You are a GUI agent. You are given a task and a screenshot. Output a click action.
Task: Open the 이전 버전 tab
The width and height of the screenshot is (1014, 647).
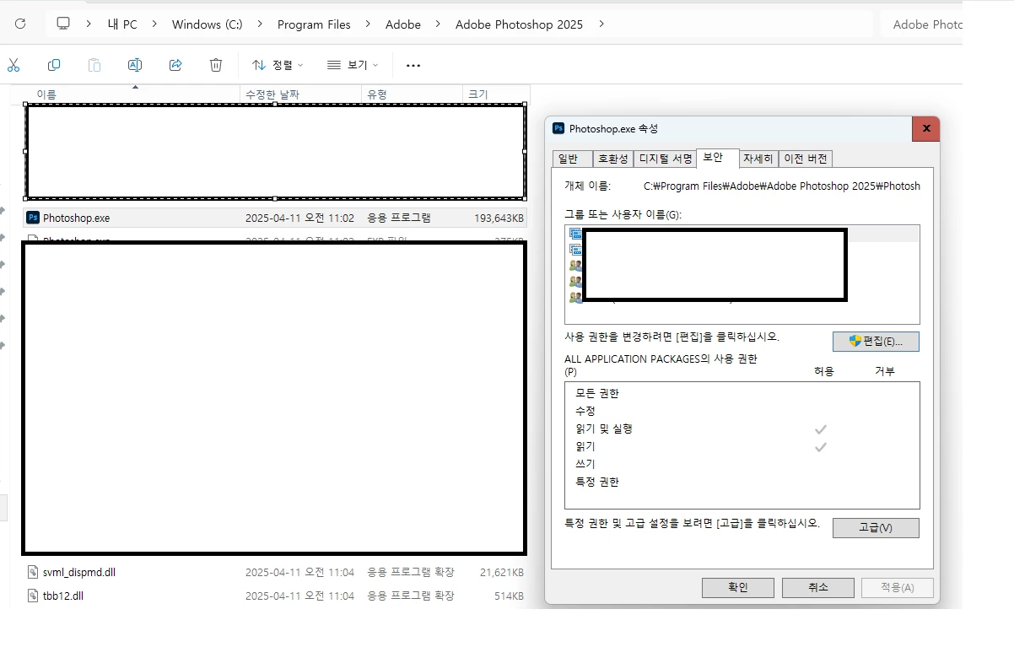click(x=806, y=159)
